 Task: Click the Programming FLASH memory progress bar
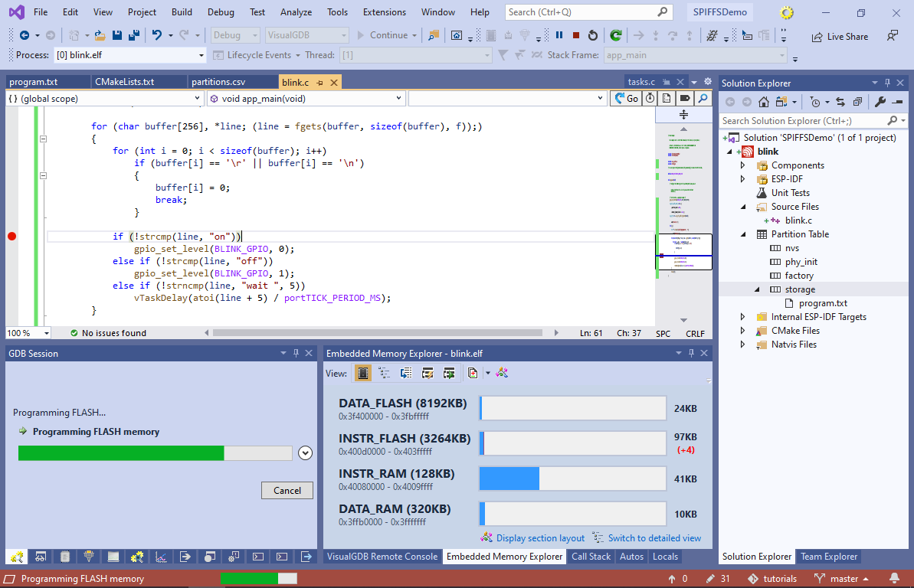coord(155,453)
